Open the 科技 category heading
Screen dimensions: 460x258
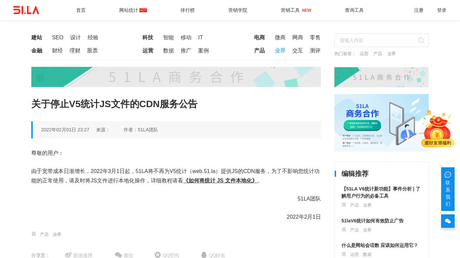(148, 38)
